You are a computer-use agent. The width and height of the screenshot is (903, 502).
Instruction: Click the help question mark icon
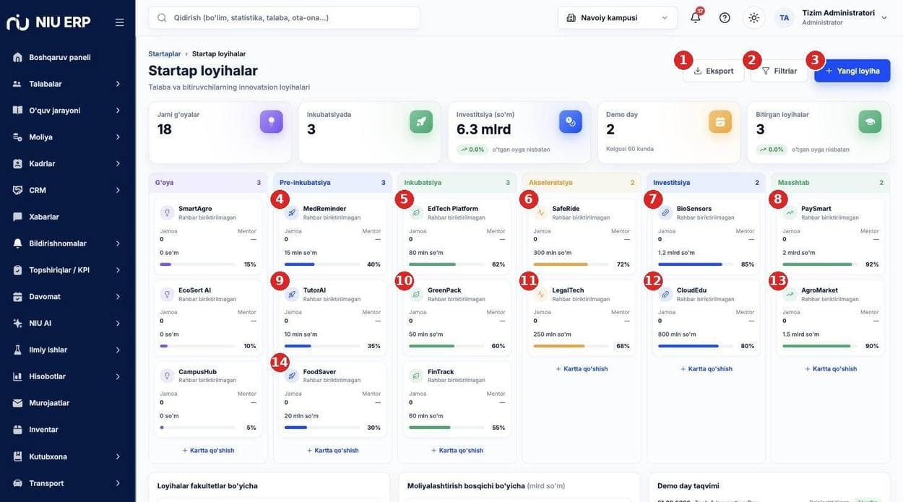(725, 17)
